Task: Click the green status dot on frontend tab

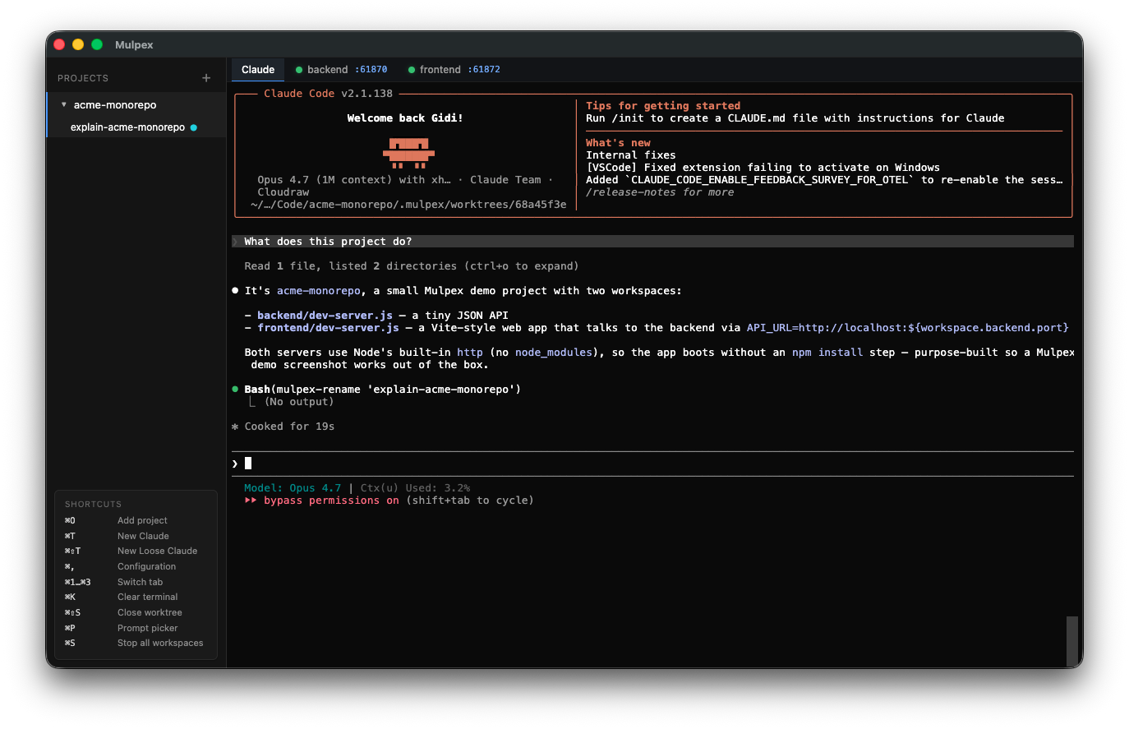Action: point(412,70)
